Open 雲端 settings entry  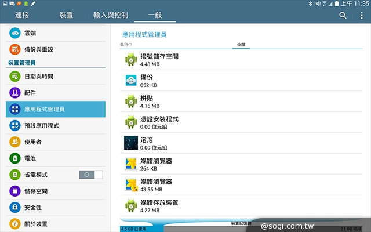[56, 33]
